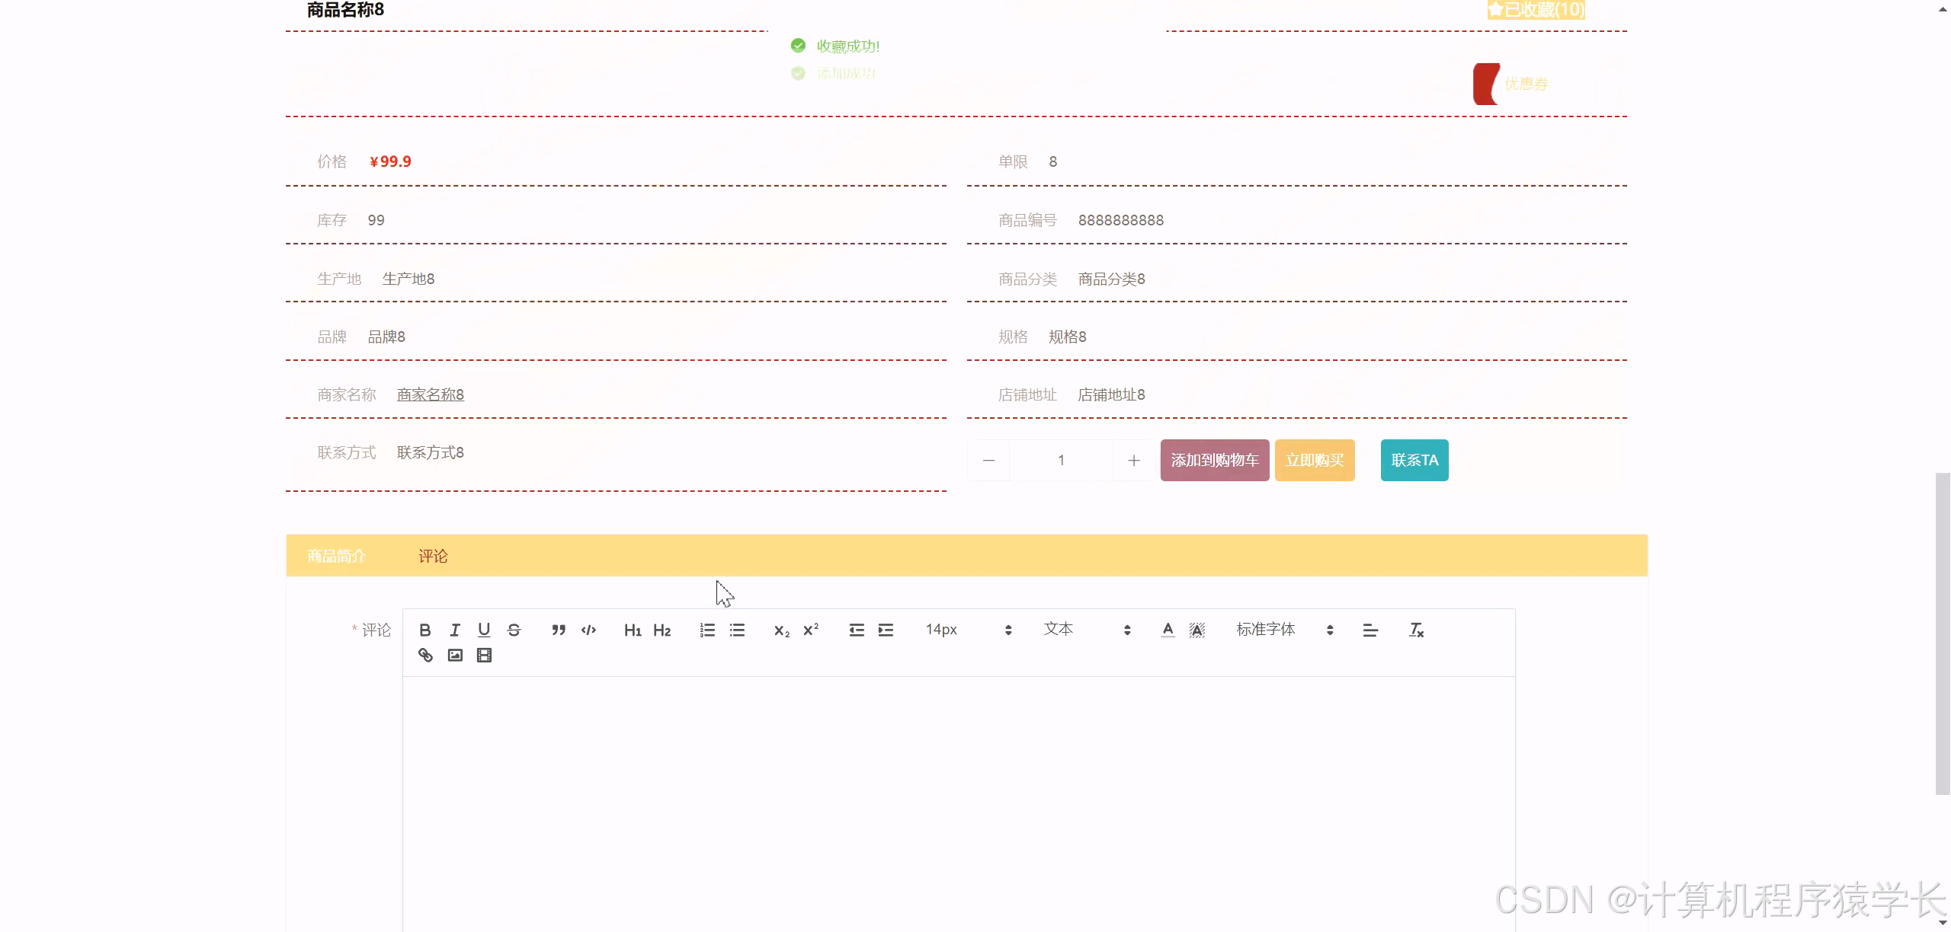
Task: Click the 商品名称8 product title
Action: point(345,10)
